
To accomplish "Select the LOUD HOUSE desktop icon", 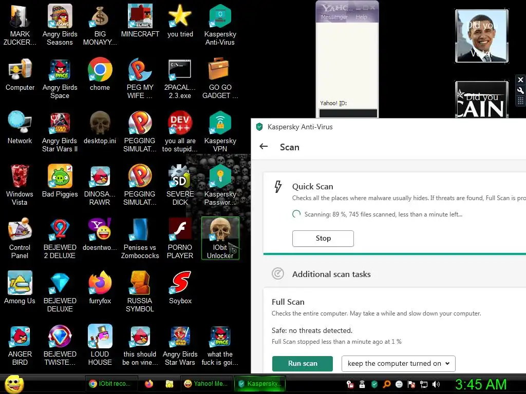I will (x=100, y=345).
